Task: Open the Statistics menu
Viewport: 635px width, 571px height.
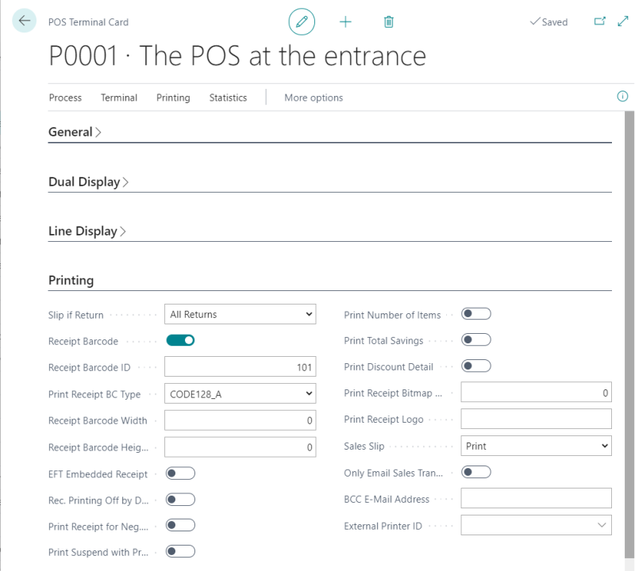Action: tap(228, 98)
